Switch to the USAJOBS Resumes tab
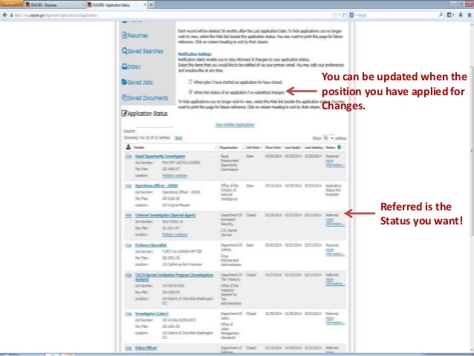 [54, 5]
